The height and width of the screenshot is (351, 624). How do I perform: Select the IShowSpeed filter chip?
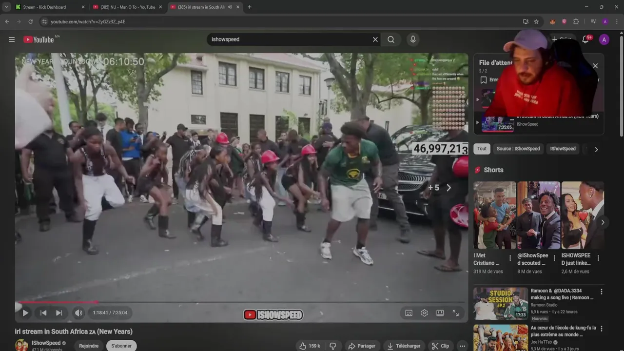pyautogui.click(x=563, y=149)
